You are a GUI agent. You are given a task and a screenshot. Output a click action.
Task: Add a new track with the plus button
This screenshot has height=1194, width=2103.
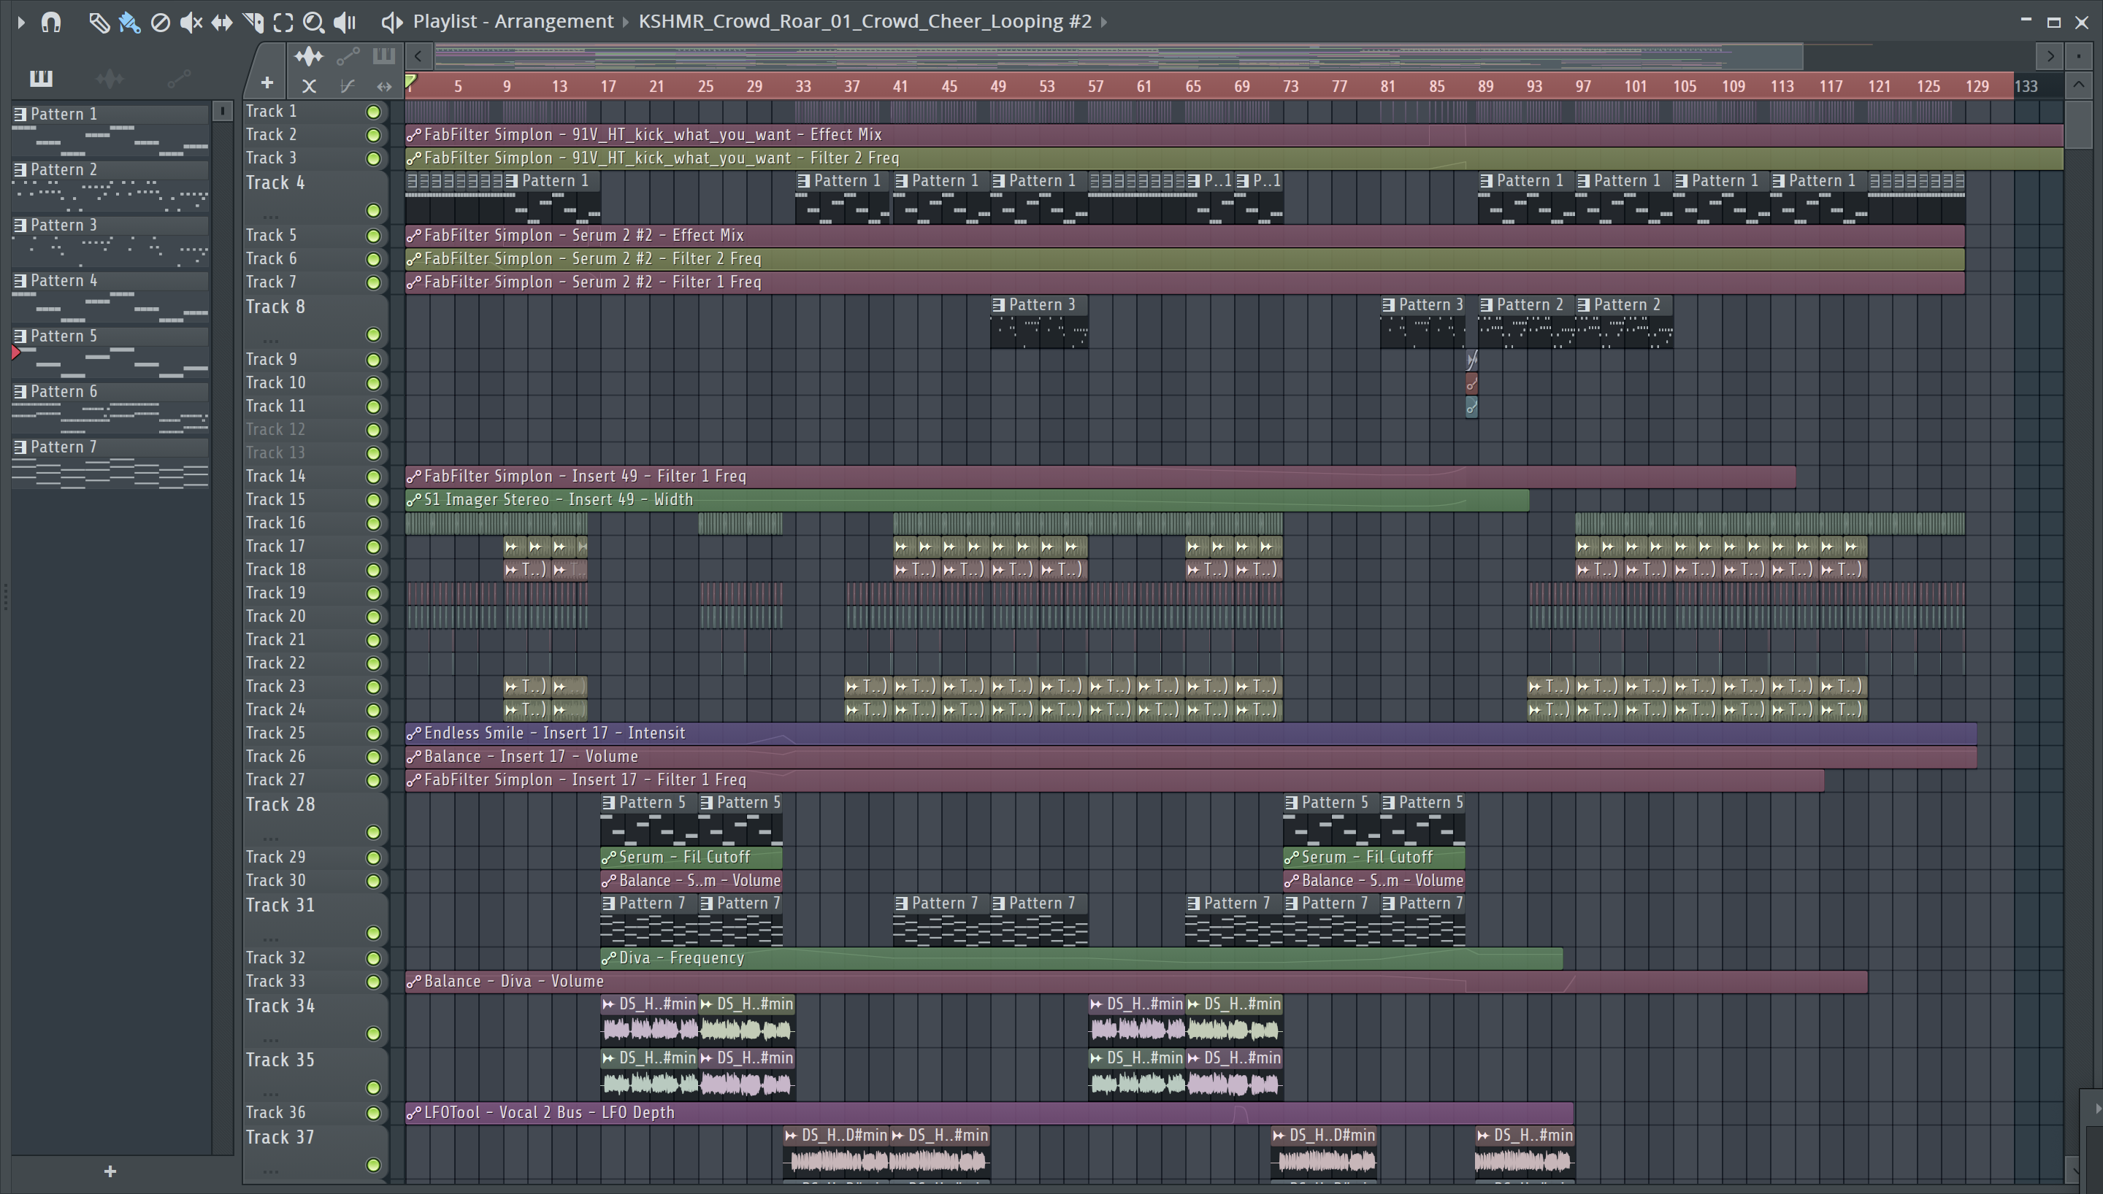(x=267, y=82)
